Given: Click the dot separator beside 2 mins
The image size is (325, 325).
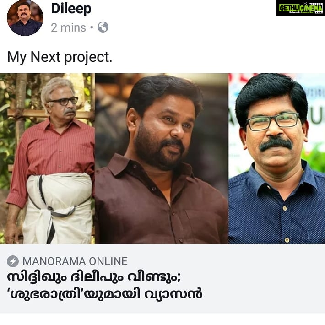Looking at the screenshot, I should pos(92,27).
